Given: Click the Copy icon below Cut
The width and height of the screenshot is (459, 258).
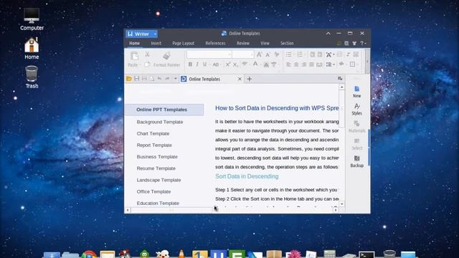Looking at the screenshot, I should click(x=147, y=64).
